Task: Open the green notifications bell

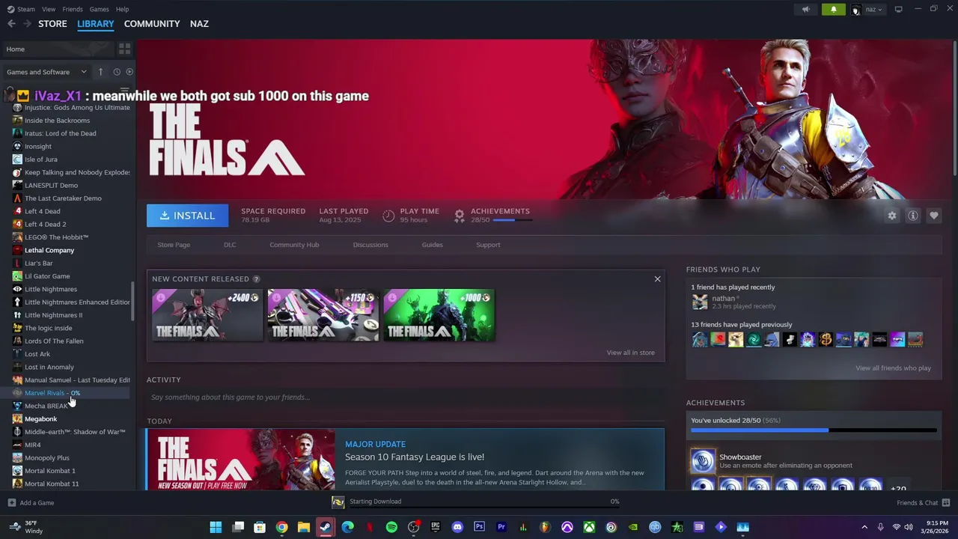Action: [834, 9]
